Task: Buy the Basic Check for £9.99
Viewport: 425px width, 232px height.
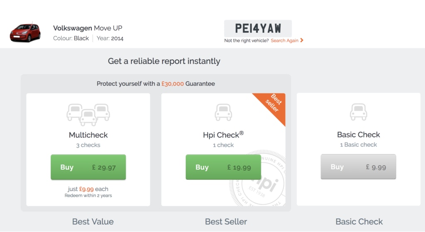Action: point(358,167)
